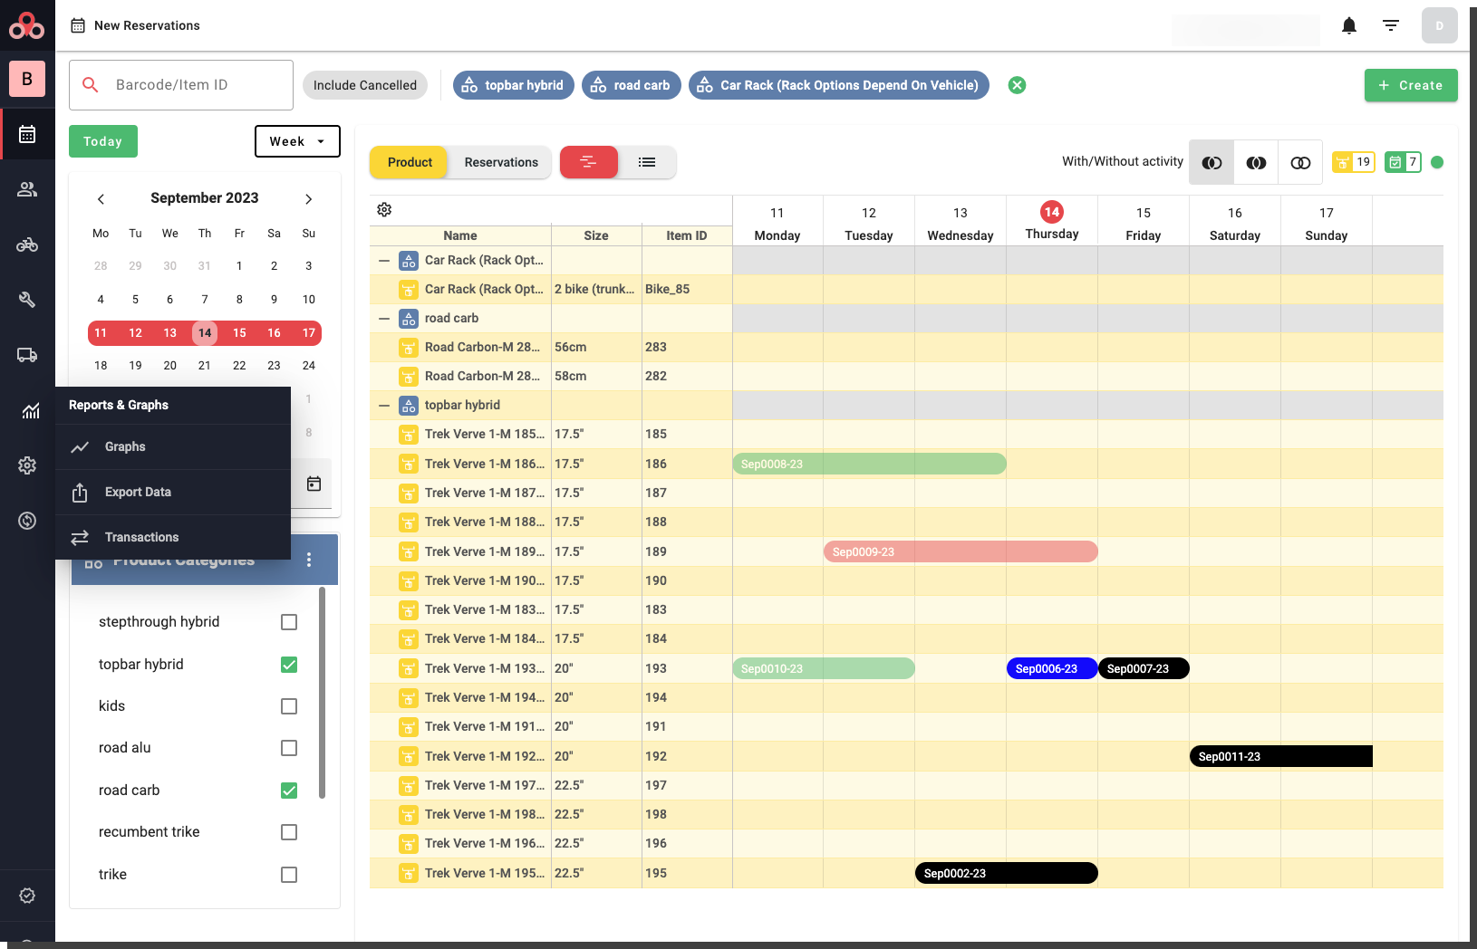Open the customers sidebar icon
Screen dimensions: 1477x949
point(27,189)
